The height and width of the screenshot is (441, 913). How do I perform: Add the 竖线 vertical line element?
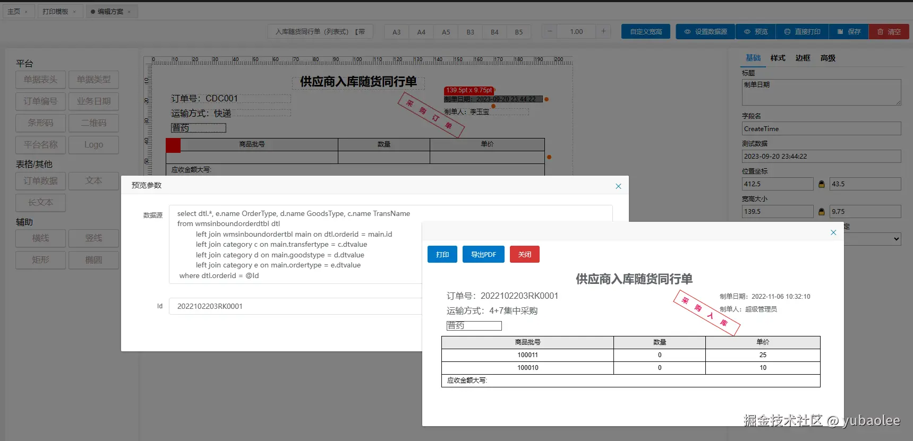[x=93, y=238]
